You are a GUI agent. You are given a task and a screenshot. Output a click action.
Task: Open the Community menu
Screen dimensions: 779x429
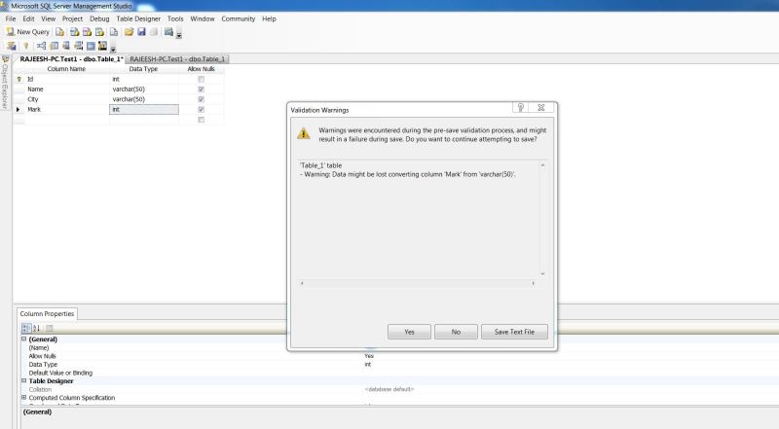[239, 18]
